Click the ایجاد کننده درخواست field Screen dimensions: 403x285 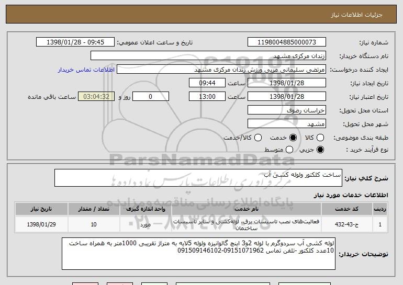click(221, 70)
